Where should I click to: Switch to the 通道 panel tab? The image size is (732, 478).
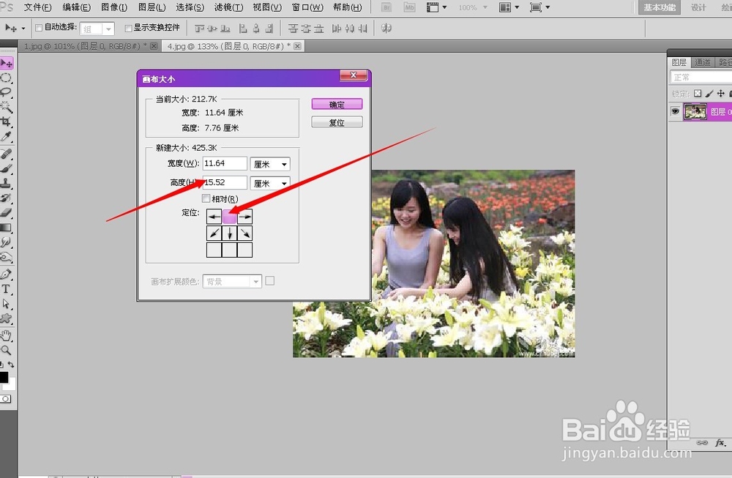coord(702,62)
